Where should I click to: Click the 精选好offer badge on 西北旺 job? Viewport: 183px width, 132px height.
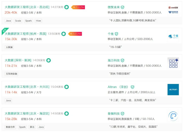click(x=78, y=7)
